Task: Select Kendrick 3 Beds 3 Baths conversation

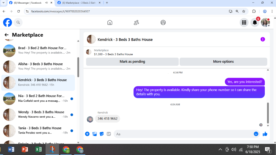Action: click(38, 82)
